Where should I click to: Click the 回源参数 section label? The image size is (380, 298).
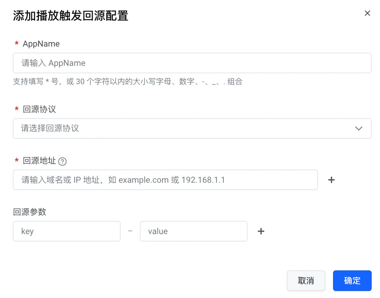(30, 212)
